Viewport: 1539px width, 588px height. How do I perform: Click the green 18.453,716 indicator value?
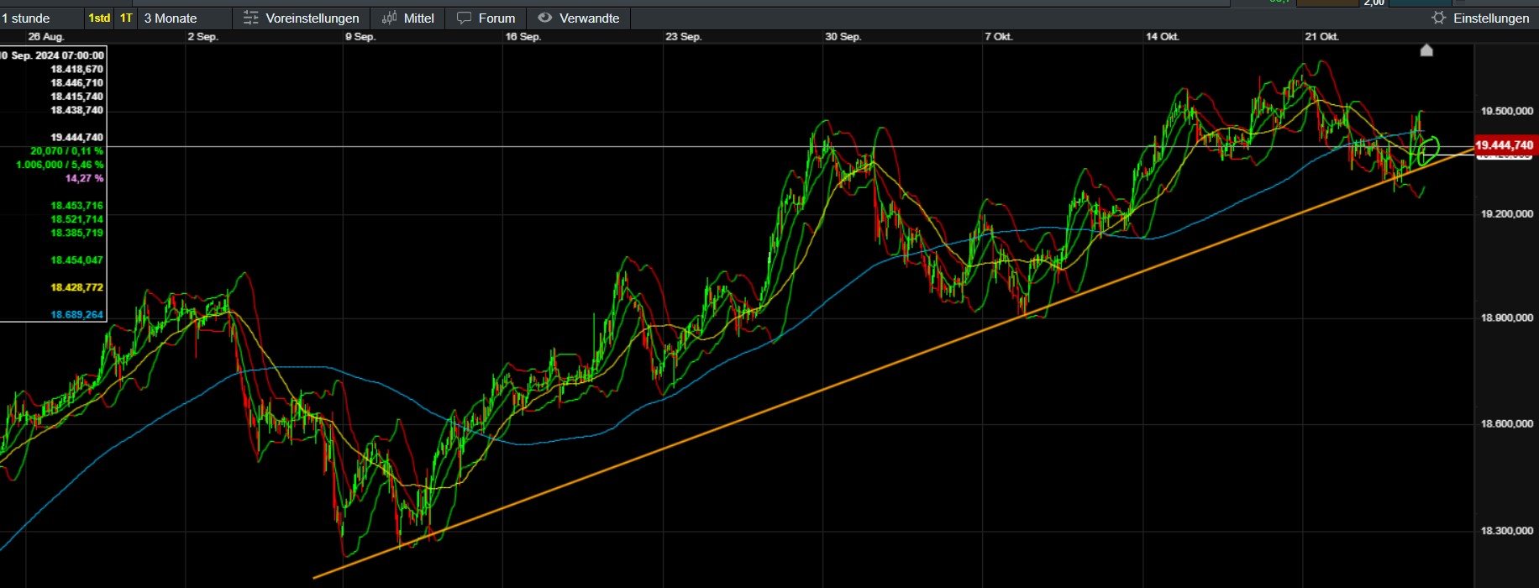pos(76,206)
